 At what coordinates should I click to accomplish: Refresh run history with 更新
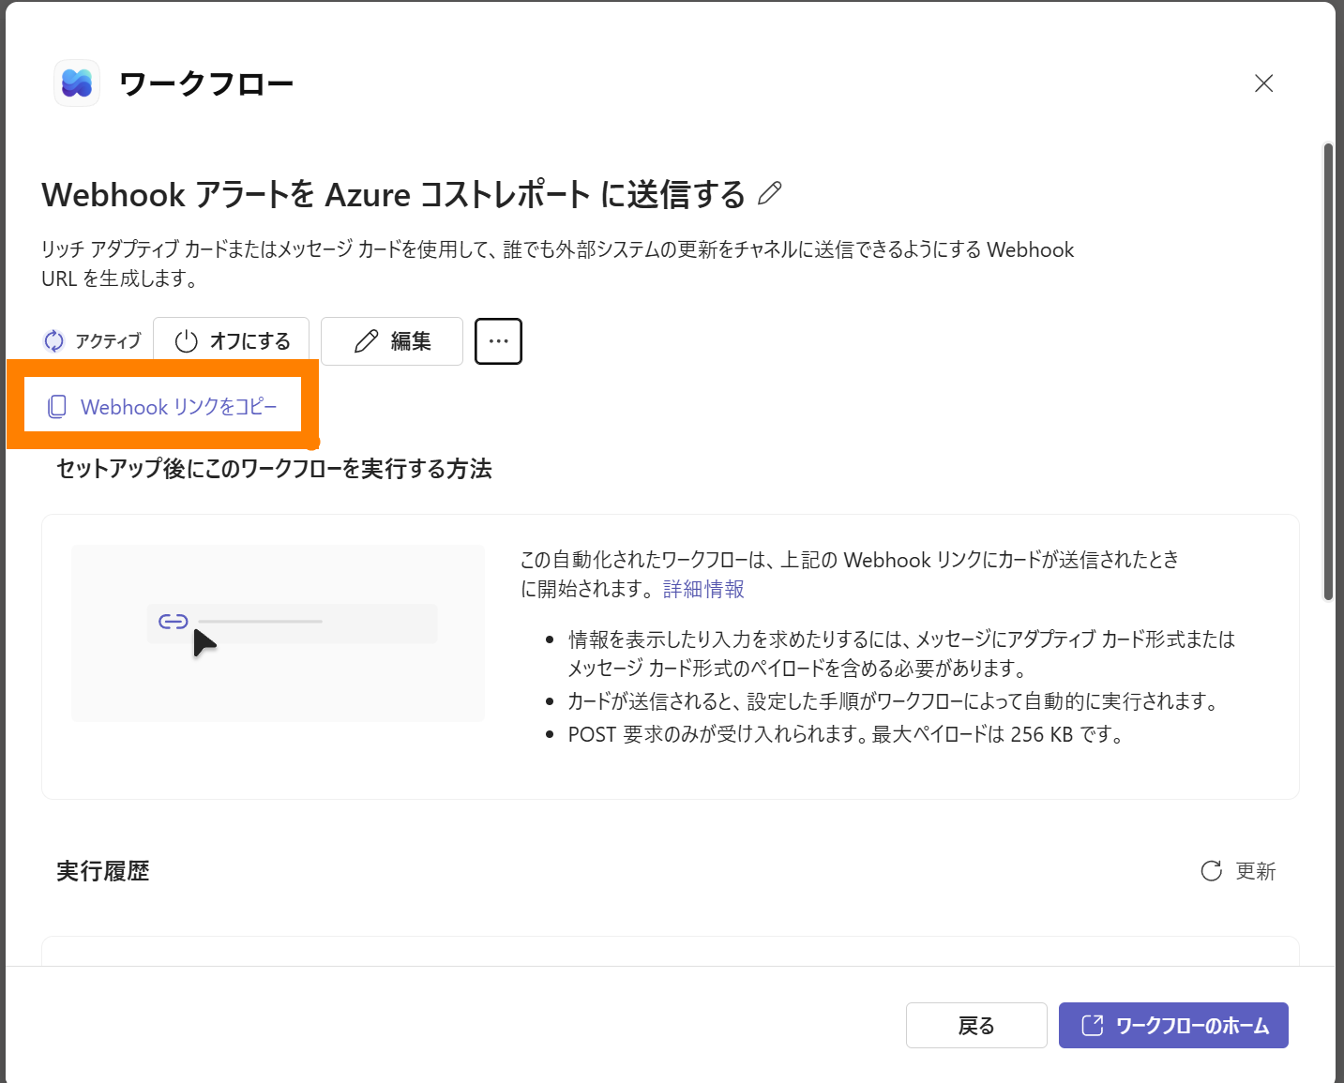point(1238,871)
